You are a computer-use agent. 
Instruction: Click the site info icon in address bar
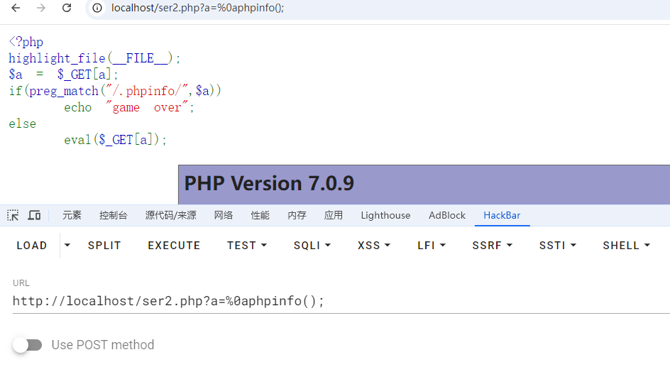click(x=98, y=9)
